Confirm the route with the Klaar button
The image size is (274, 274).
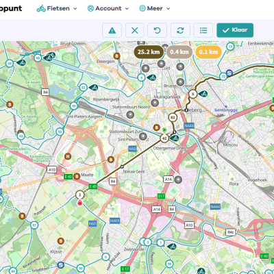coord(235,30)
